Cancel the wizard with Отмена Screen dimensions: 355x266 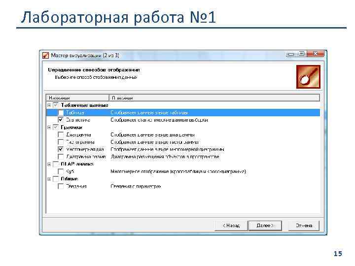tap(304, 226)
